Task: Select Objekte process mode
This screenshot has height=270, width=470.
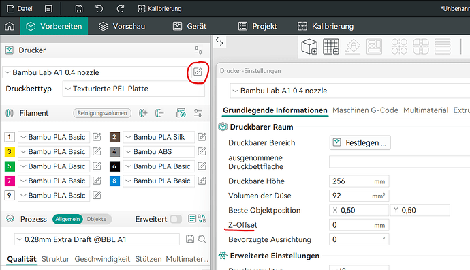Action: [x=97, y=219]
